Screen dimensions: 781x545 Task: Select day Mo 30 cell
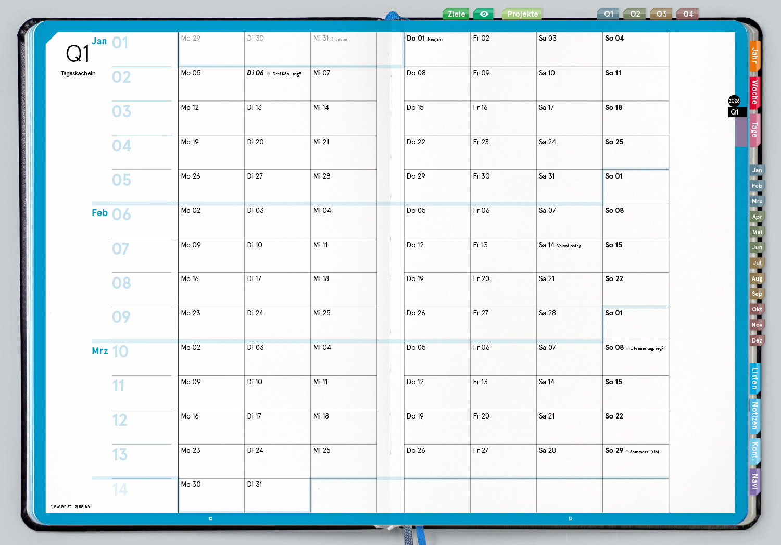211,496
